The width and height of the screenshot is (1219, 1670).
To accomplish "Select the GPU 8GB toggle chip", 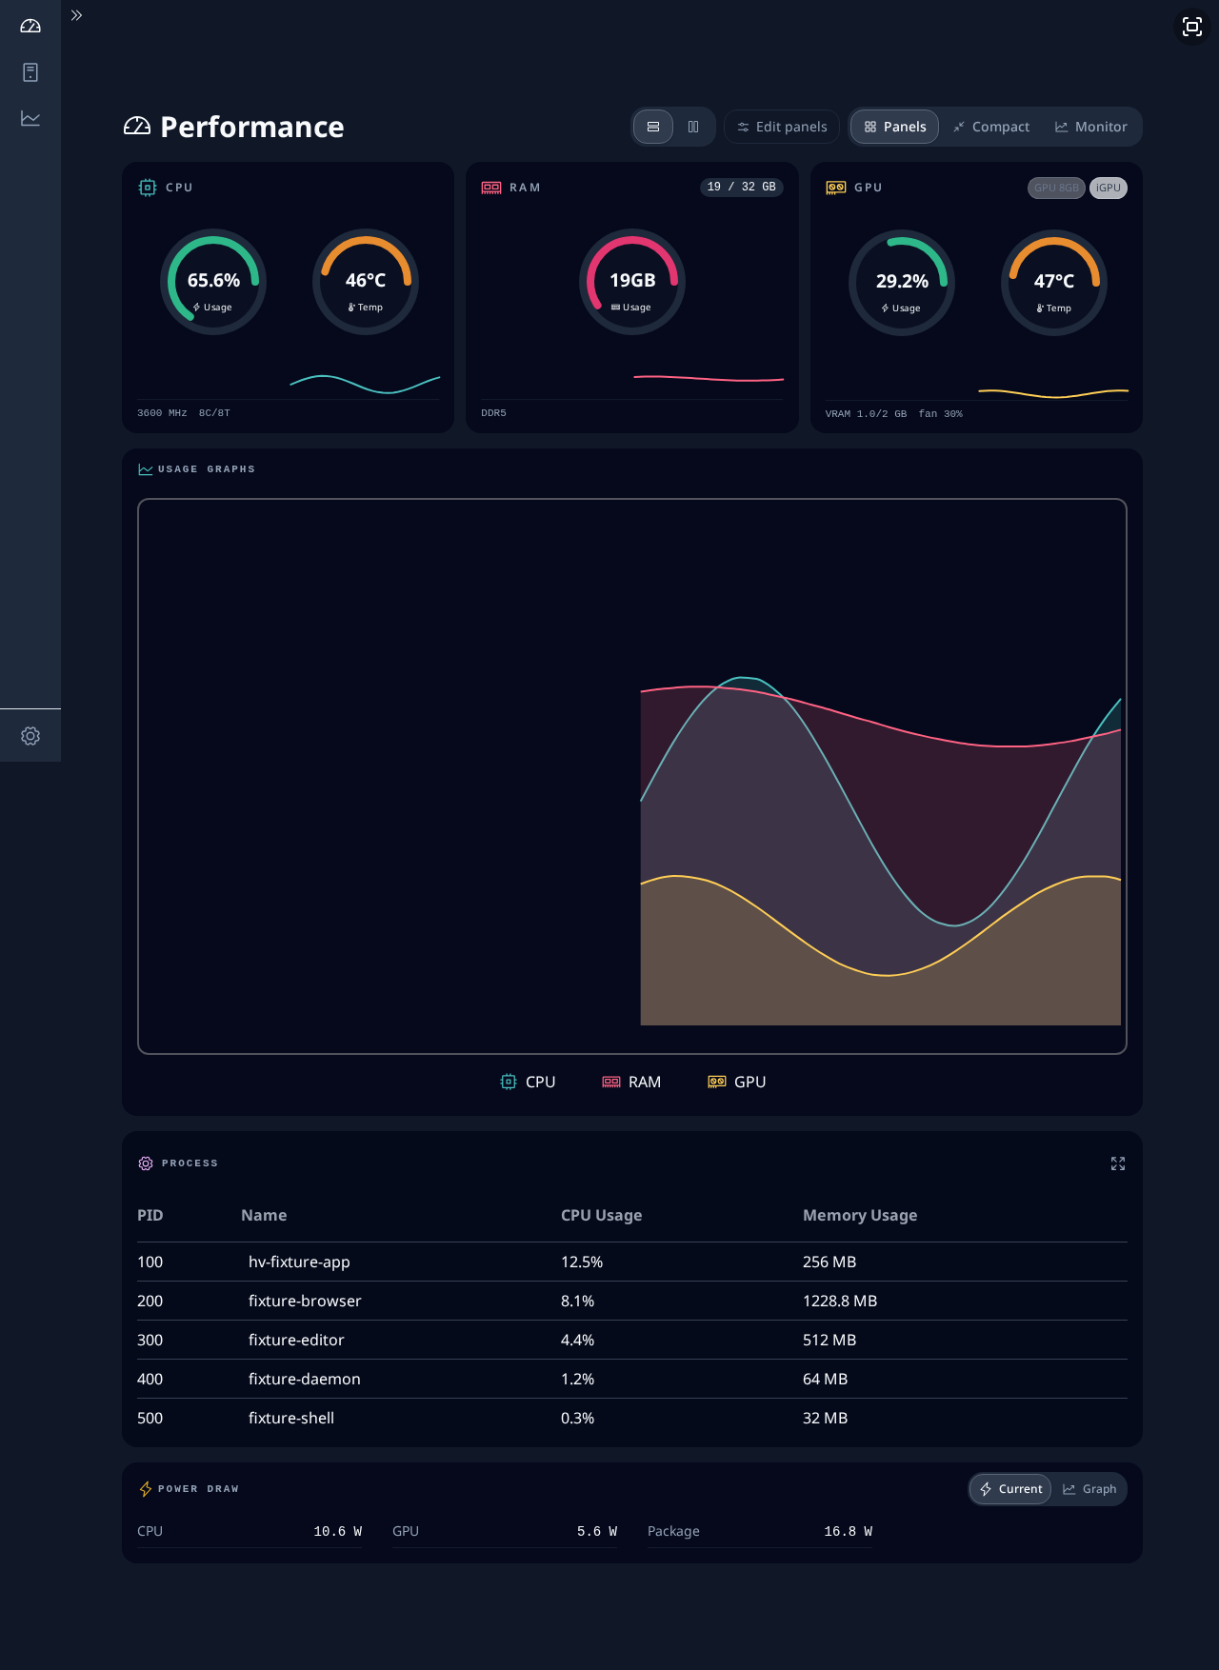I will (1056, 188).
